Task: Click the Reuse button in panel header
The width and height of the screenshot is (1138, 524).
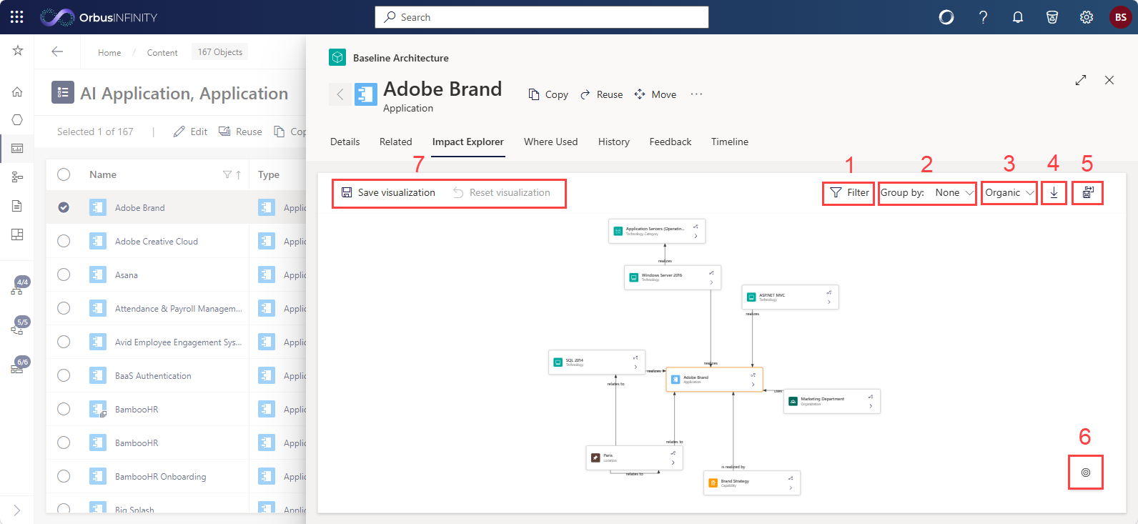Action: coord(601,94)
